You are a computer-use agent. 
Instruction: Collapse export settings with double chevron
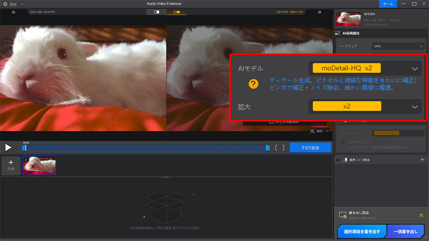421,215
